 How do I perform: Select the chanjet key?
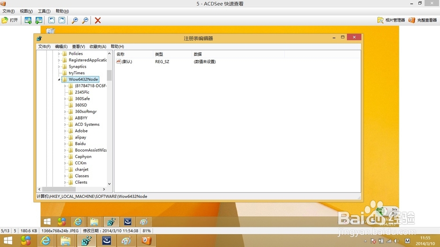pos(82,170)
